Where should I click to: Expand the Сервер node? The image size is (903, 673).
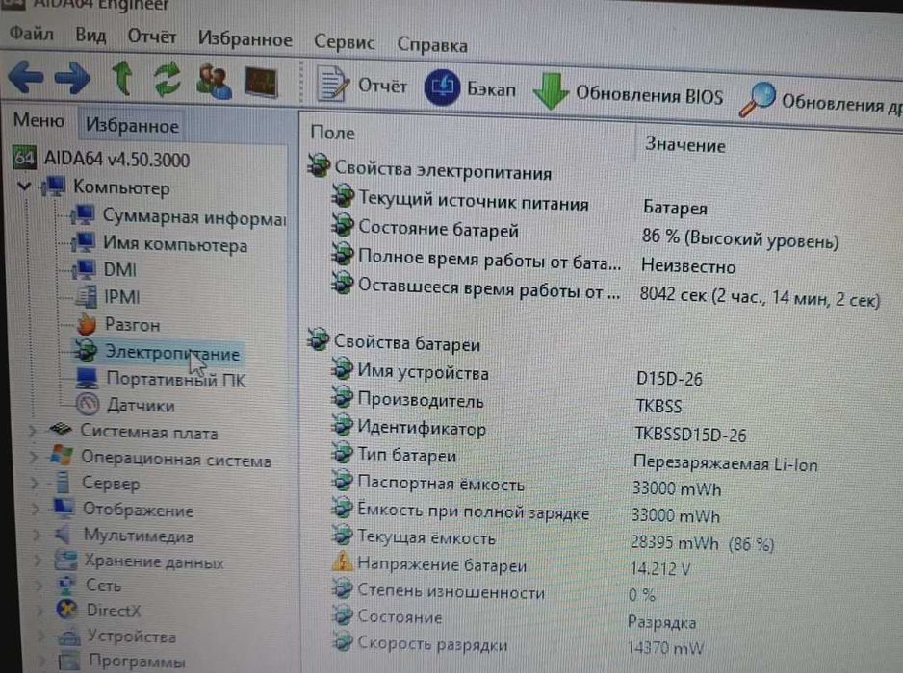pyautogui.click(x=35, y=483)
